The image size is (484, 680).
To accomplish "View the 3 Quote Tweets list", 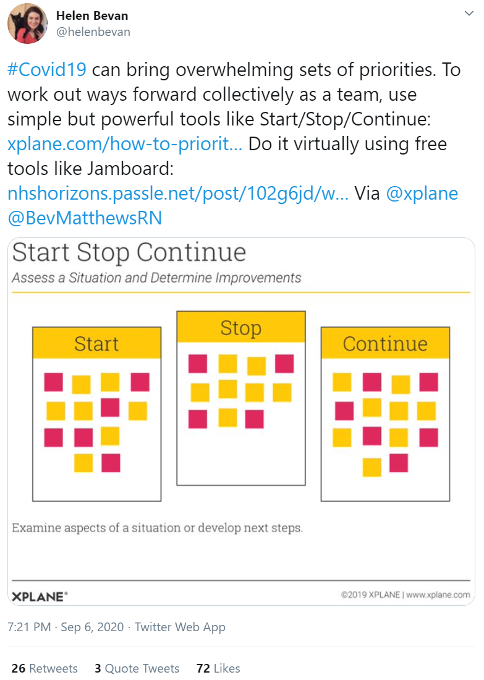I will click(x=137, y=668).
